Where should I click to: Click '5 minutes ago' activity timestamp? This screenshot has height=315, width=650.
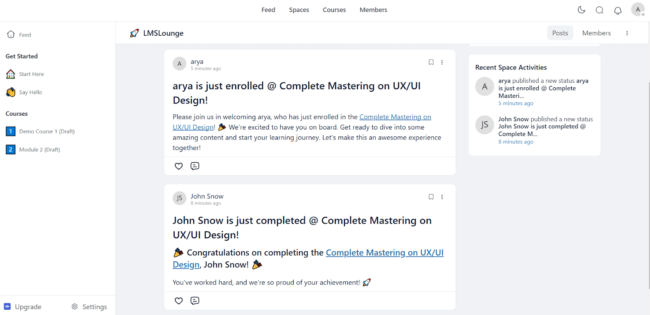pos(516,104)
